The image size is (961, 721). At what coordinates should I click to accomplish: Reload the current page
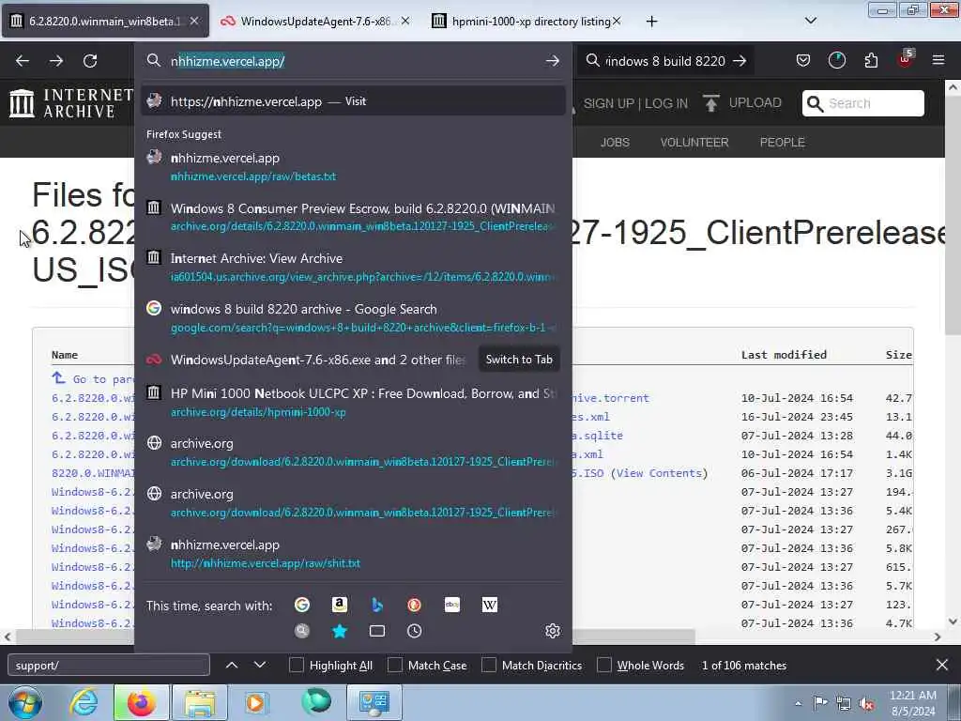tap(90, 61)
